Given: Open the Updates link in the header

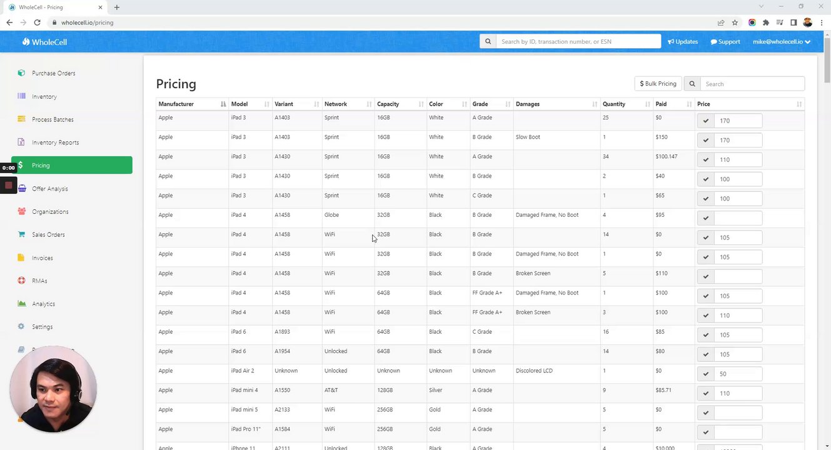Looking at the screenshot, I should pos(683,42).
